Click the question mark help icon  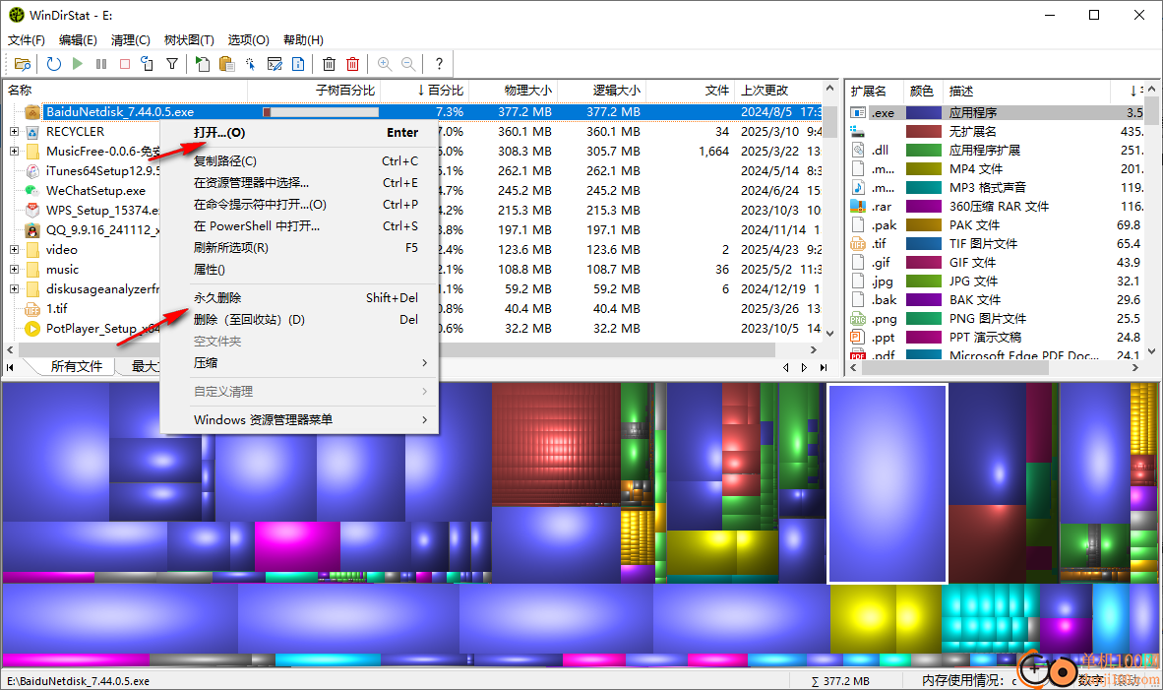[x=439, y=64]
